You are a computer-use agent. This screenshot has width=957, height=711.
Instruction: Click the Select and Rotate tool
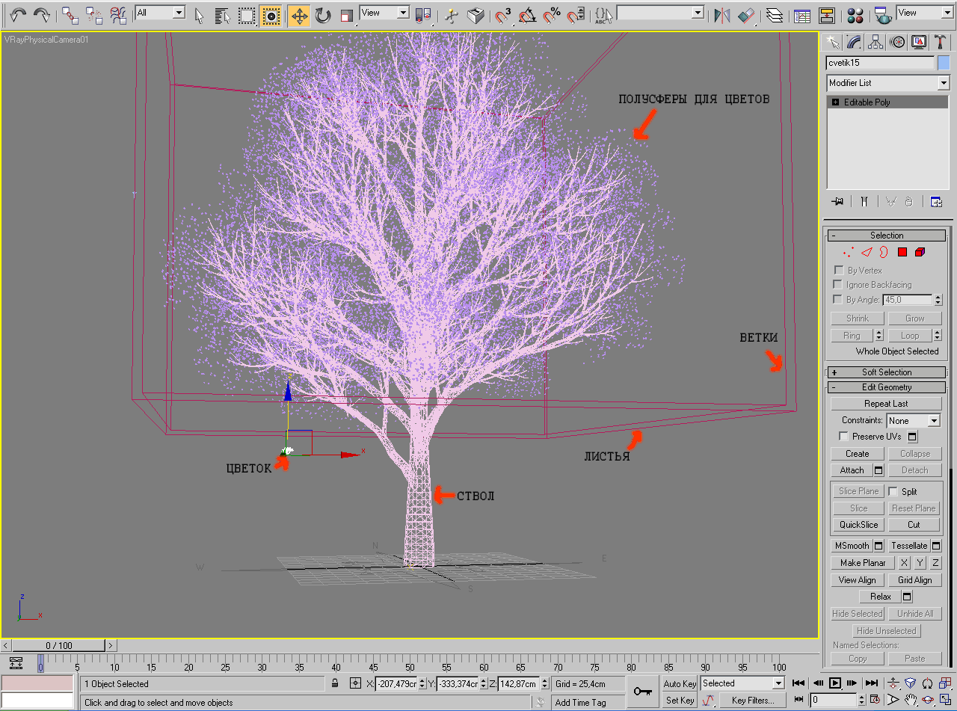pyautogui.click(x=323, y=15)
